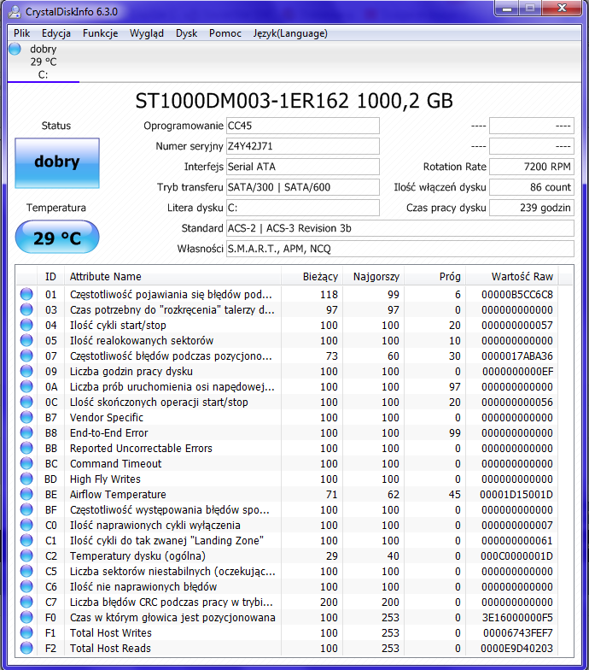This screenshot has width=589, height=670.
Task: Click the status orb for attribute C7
Action: tap(26, 602)
